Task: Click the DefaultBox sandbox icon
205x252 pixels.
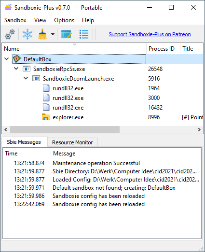Action: (17, 59)
